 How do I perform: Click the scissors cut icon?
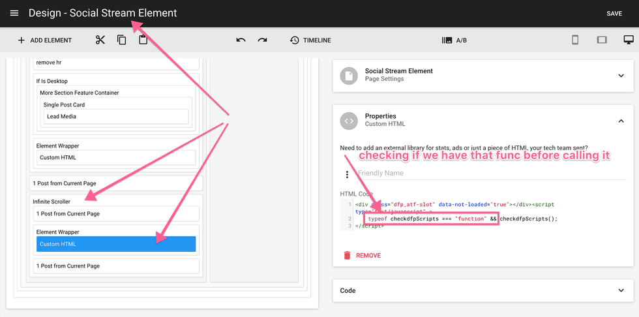(100, 40)
